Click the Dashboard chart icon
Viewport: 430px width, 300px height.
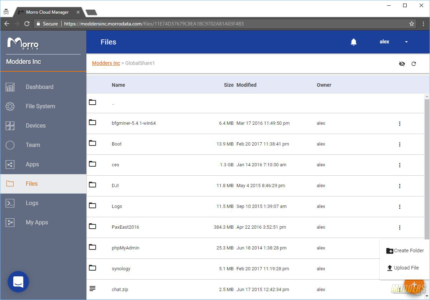(10, 87)
